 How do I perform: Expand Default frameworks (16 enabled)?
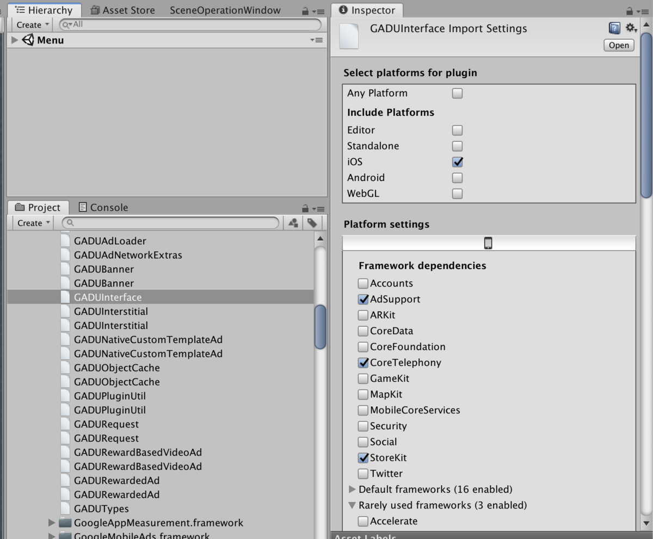pyautogui.click(x=352, y=490)
